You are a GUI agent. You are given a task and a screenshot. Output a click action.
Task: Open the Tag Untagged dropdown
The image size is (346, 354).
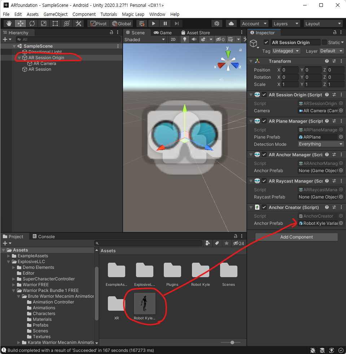tap(286, 51)
